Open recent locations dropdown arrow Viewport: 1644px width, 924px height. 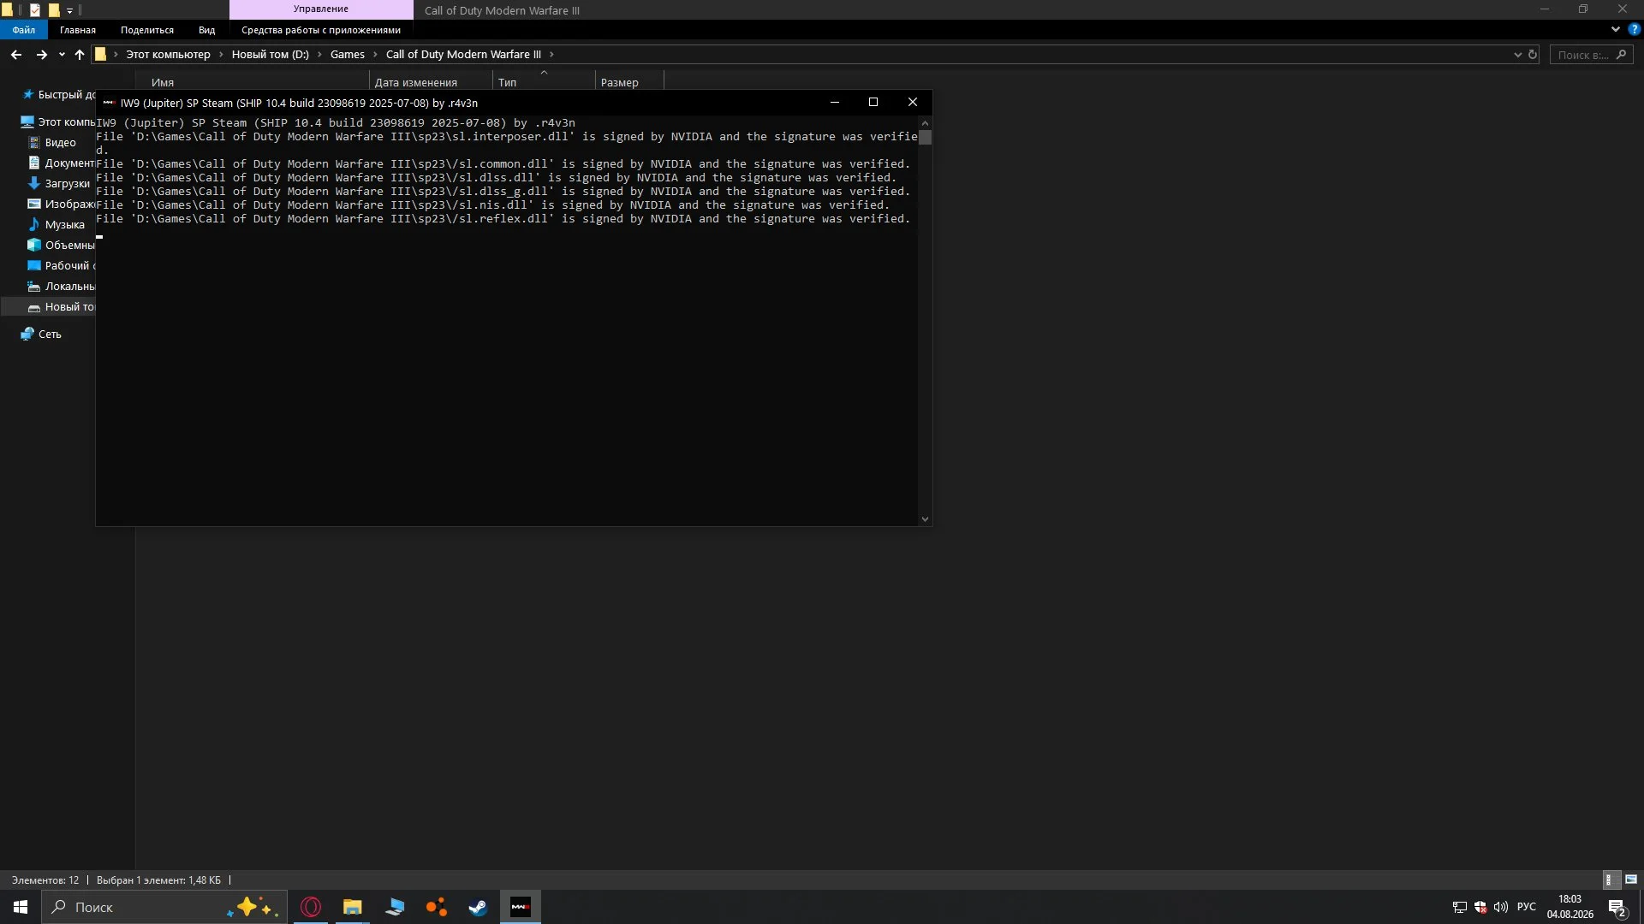click(62, 55)
